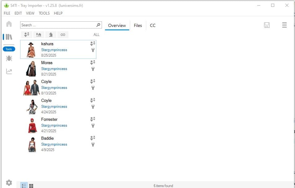
Task: Click the ALL filter label
Action: (x=96, y=35)
